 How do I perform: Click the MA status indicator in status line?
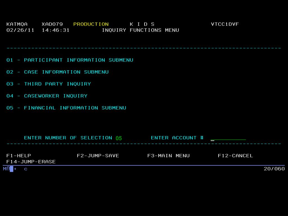(x=6, y=168)
